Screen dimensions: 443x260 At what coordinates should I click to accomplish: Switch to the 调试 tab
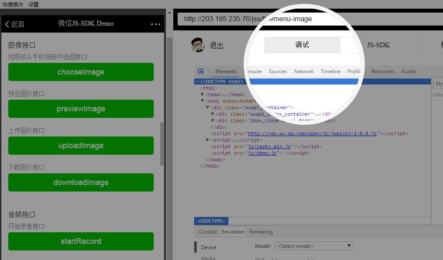point(302,45)
